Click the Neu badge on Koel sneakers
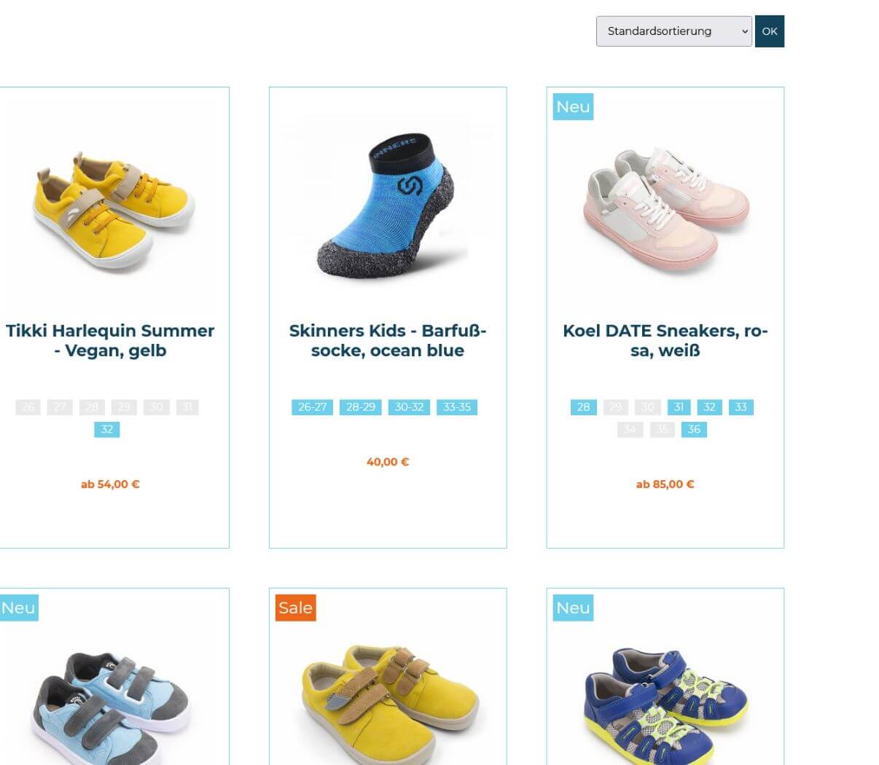879x765 pixels. point(573,106)
